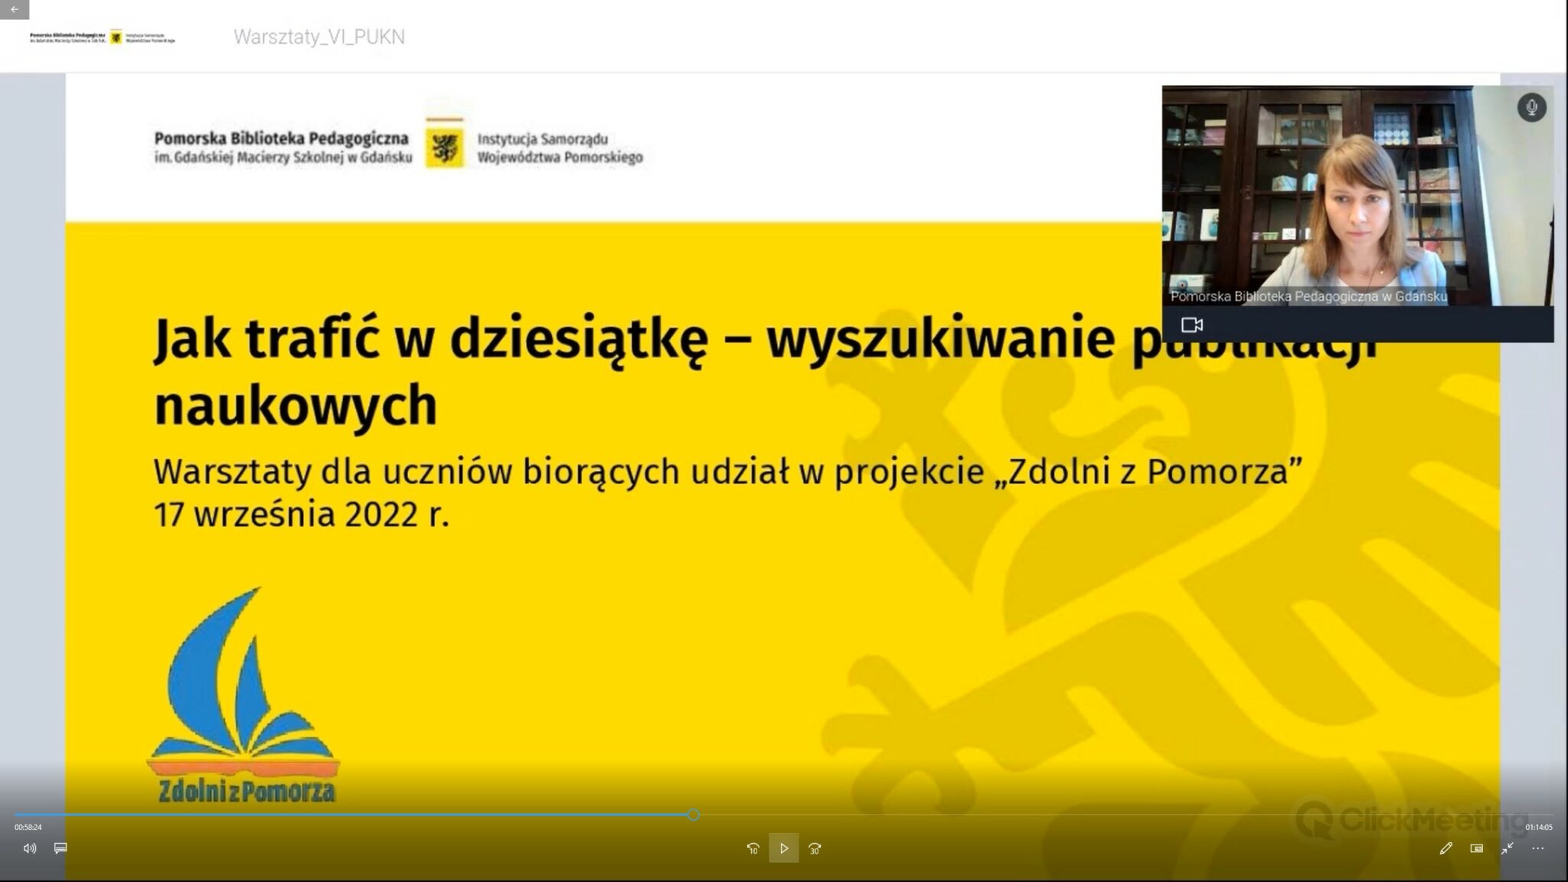Viewport: 1568px width, 882px height.
Task: Click the back arrow in top-left corner
Action: click(x=14, y=9)
